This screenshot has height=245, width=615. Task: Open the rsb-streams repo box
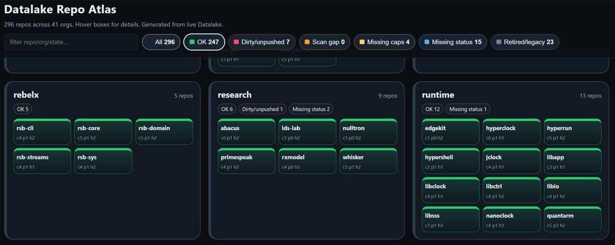coord(43,161)
